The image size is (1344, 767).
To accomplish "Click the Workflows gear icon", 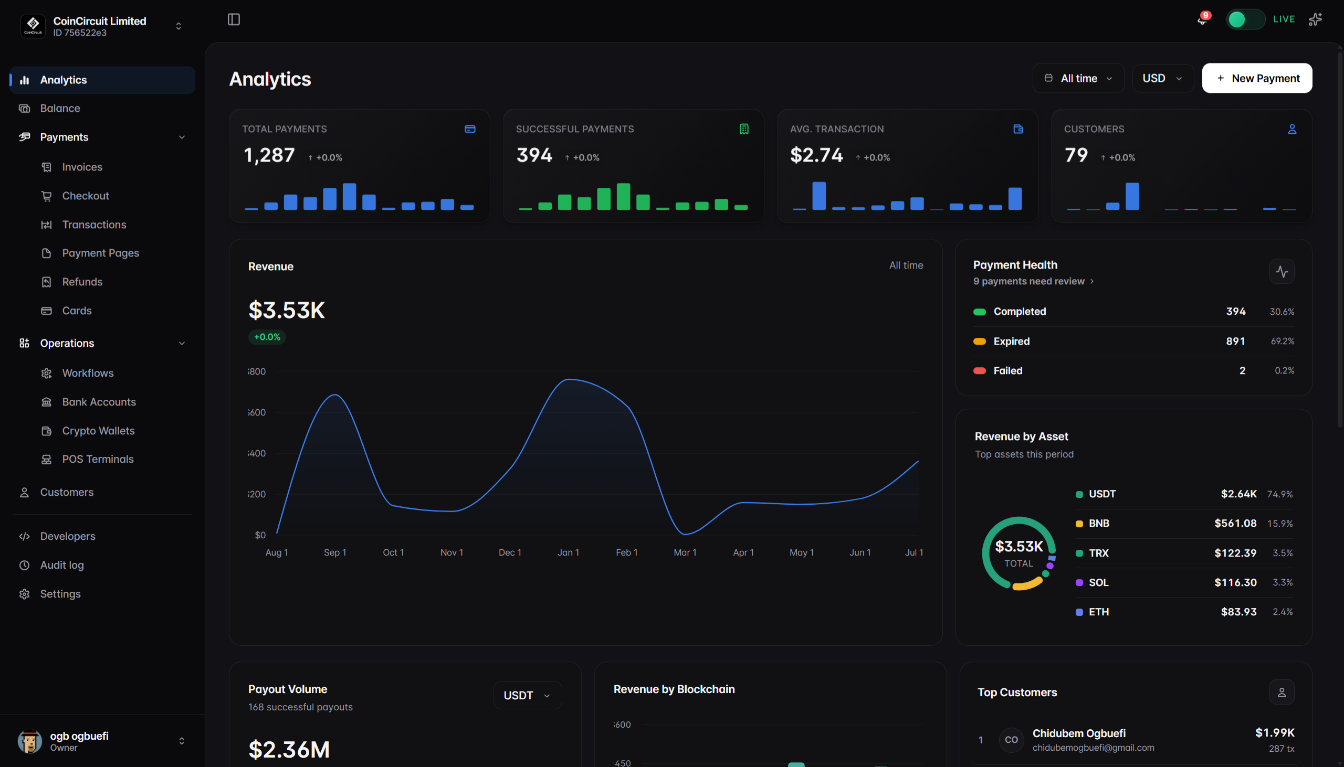I will pos(46,373).
